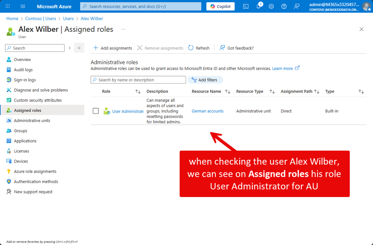Click the Description column header
The width and height of the screenshot is (373, 245).
pyautogui.click(x=157, y=92)
